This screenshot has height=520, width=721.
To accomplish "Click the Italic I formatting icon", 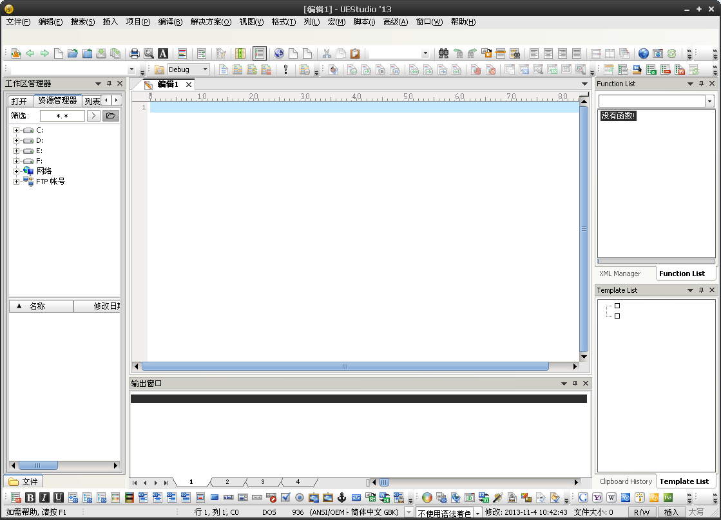I will tap(44, 497).
